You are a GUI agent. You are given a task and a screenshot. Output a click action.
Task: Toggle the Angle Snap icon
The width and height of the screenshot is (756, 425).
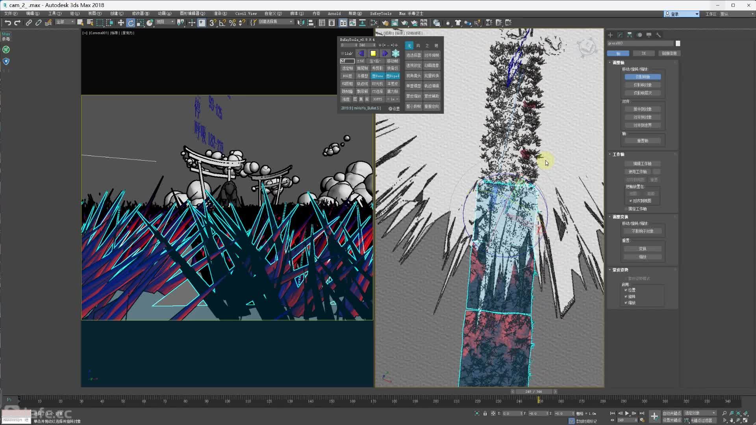[222, 23]
